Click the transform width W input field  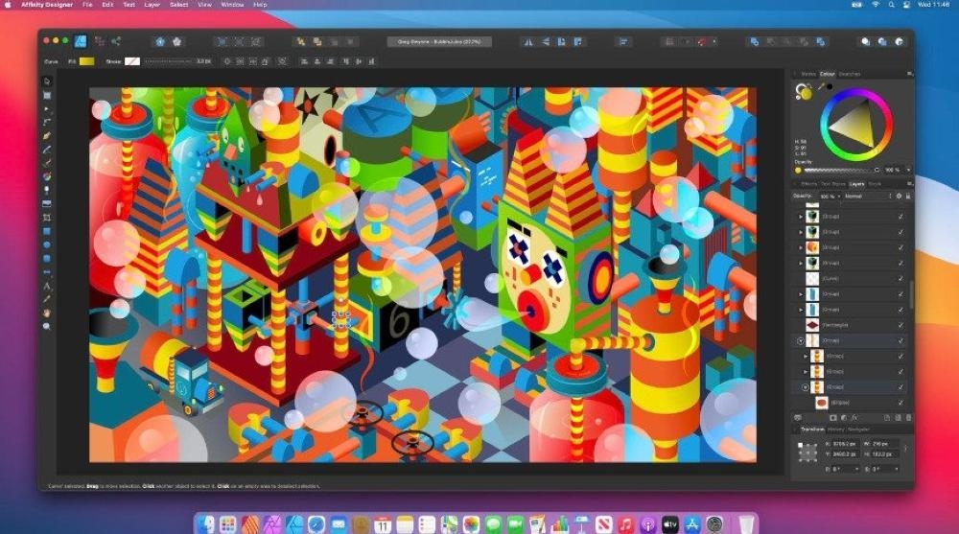(x=880, y=445)
